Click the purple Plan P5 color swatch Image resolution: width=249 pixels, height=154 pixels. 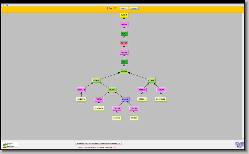(x=107, y=8)
